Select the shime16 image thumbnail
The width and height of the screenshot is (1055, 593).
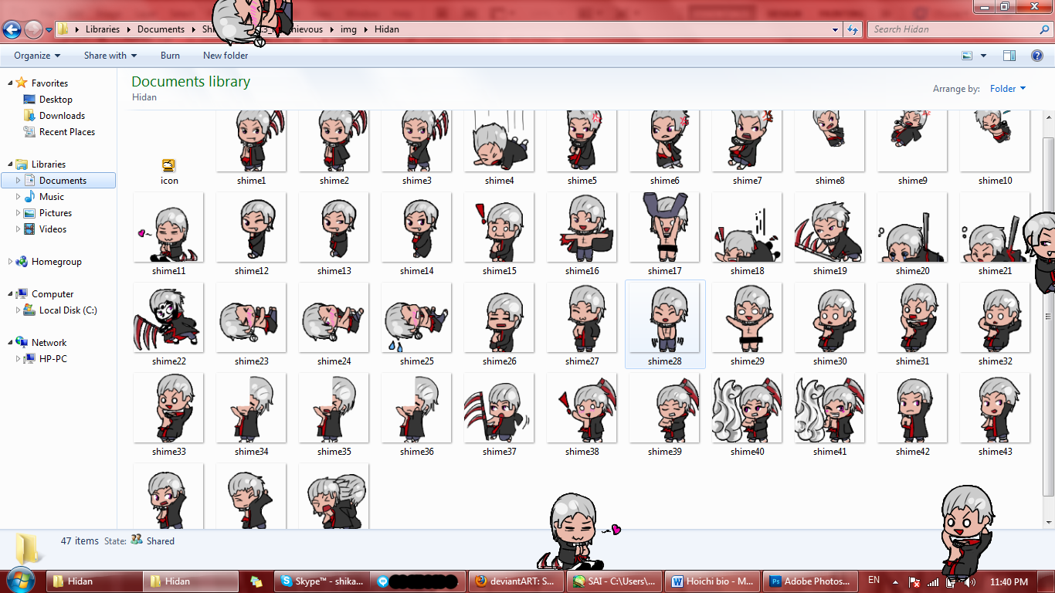pos(582,228)
